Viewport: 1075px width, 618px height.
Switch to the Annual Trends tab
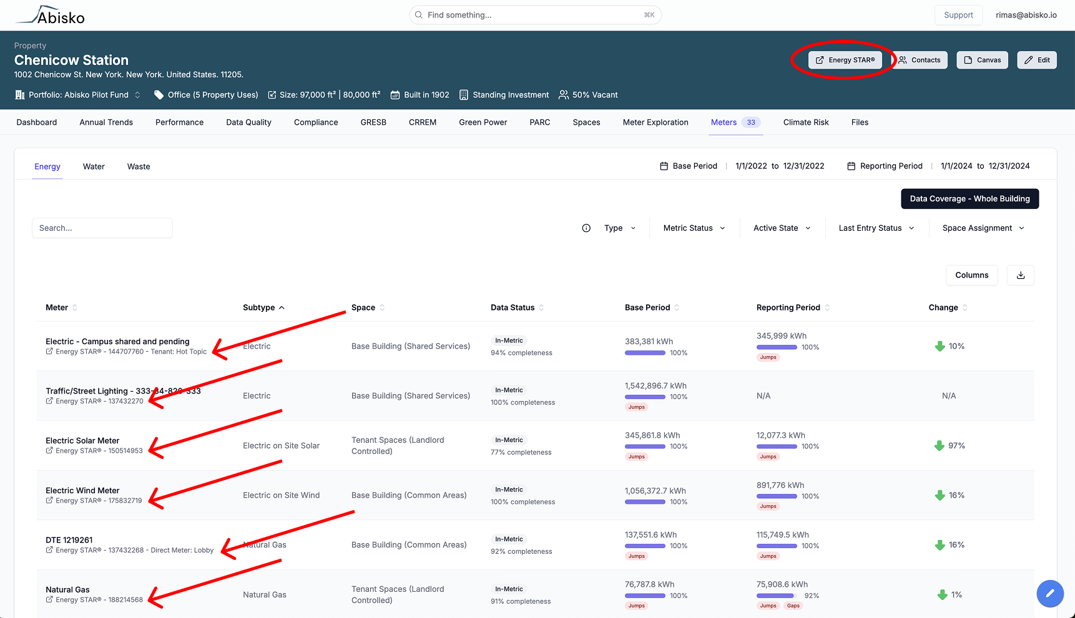(x=106, y=122)
